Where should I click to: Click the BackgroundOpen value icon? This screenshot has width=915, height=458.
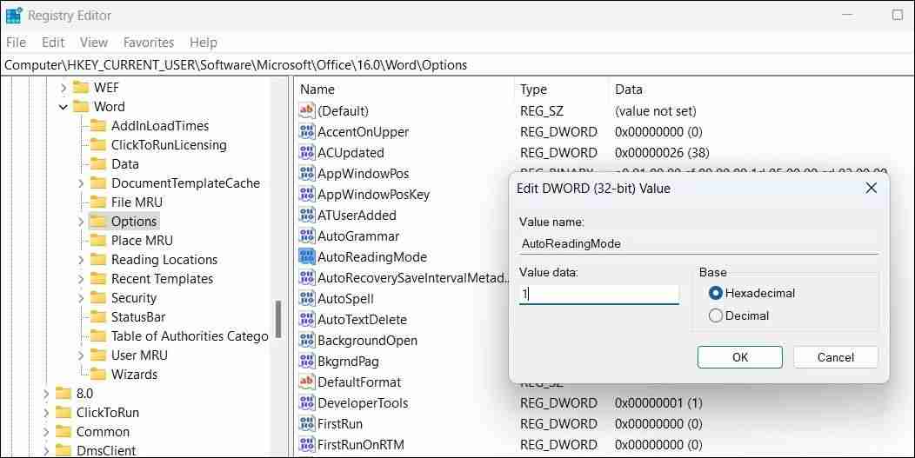click(x=306, y=341)
